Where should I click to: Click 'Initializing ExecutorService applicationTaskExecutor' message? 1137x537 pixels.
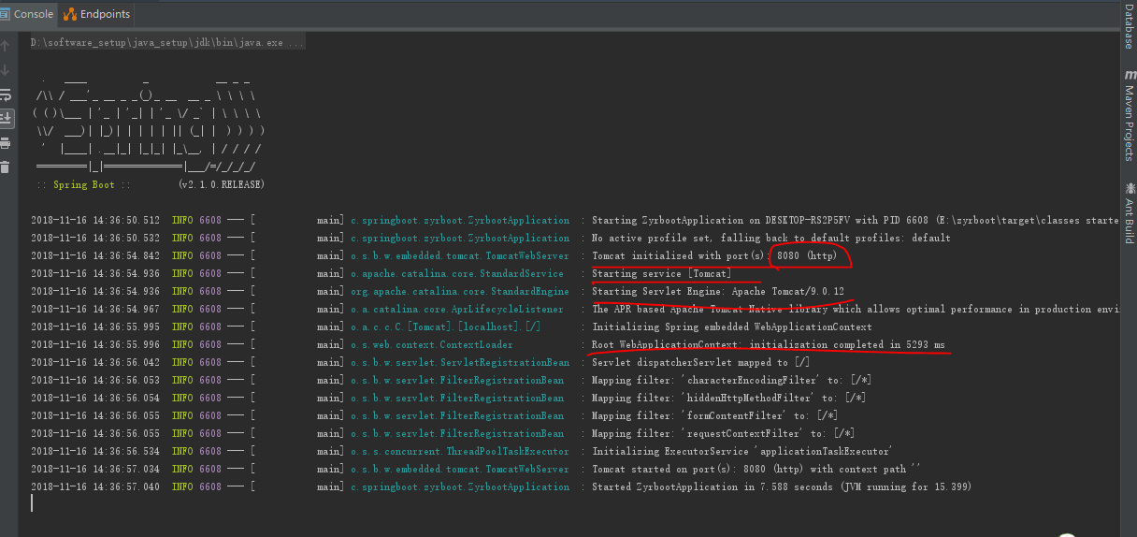point(742,452)
